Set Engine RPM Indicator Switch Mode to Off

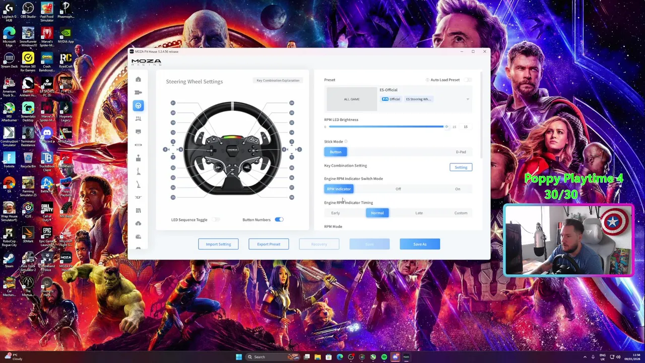[x=398, y=189]
